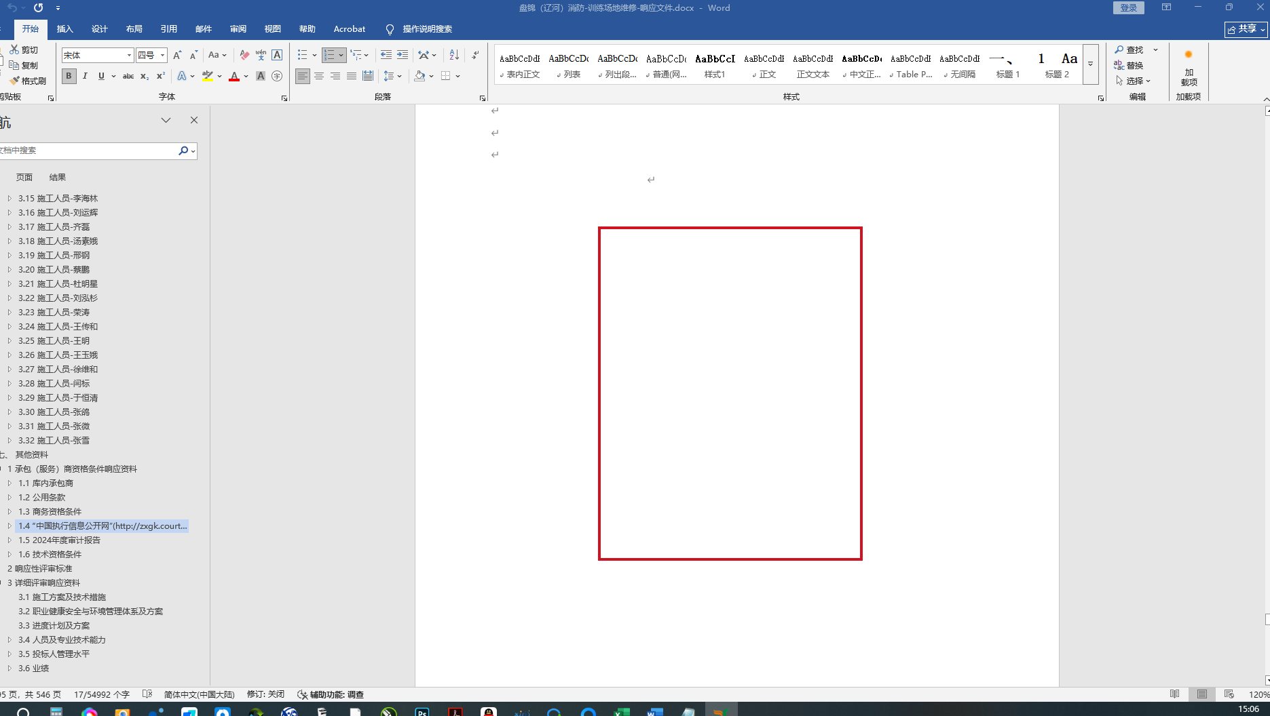The image size is (1270, 716).
Task: Open the phonetic guide (wén) tool
Action: tap(261, 55)
